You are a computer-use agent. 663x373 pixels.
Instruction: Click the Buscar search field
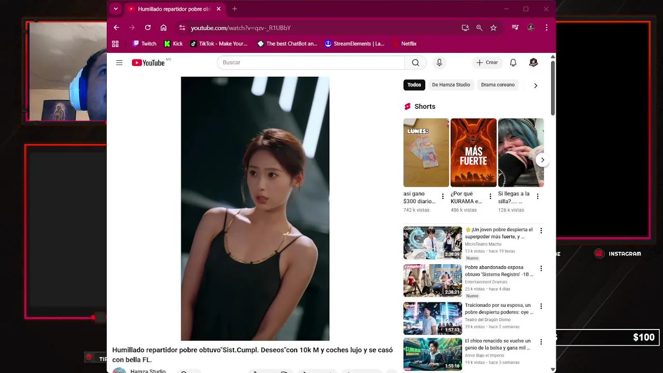(x=311, y=63)
